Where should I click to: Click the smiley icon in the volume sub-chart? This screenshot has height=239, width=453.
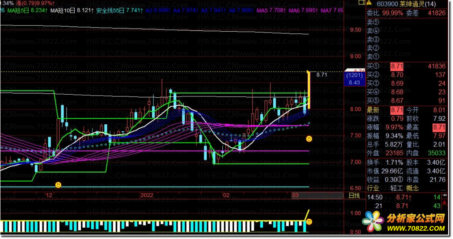(309, 222)
